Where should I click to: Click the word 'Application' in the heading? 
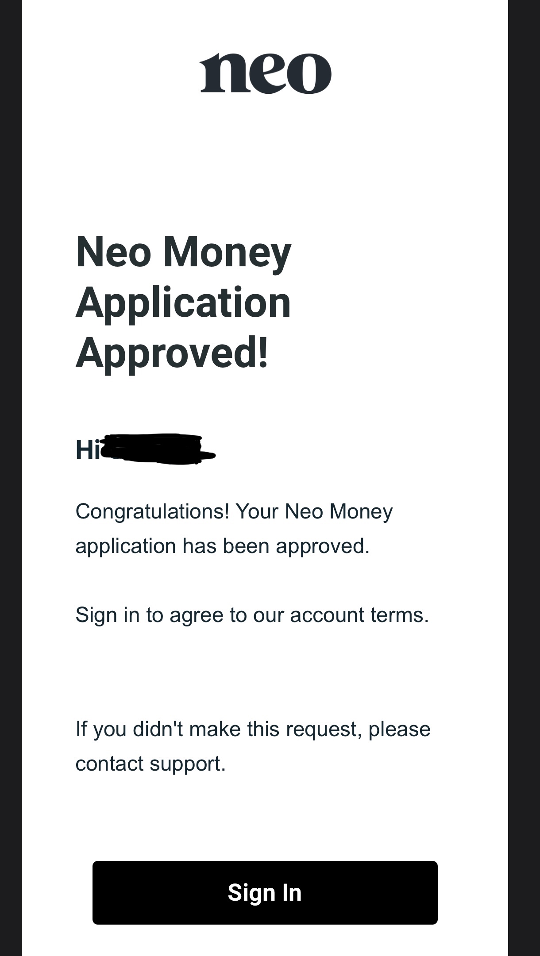pos(183,303)
